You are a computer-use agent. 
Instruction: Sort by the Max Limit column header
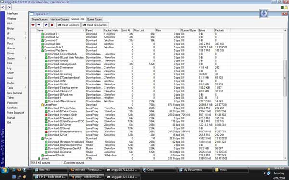coord(144,30)
